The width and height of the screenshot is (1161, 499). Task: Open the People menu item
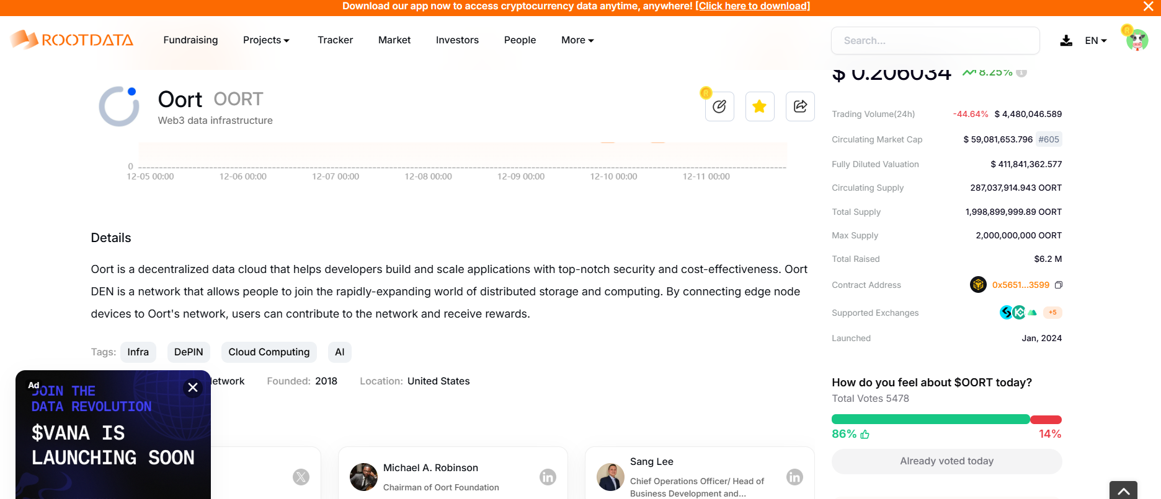(x=520, y=40)
